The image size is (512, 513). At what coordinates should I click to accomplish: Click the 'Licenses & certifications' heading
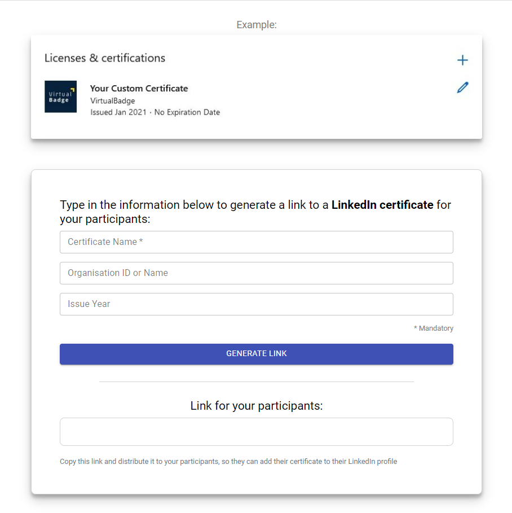point(104,58)
